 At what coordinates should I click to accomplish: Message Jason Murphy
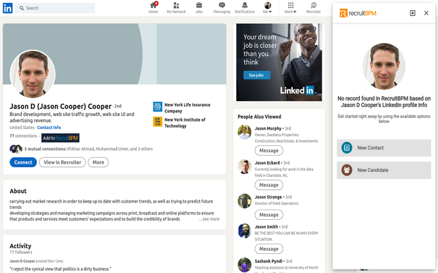click(269, 151)
